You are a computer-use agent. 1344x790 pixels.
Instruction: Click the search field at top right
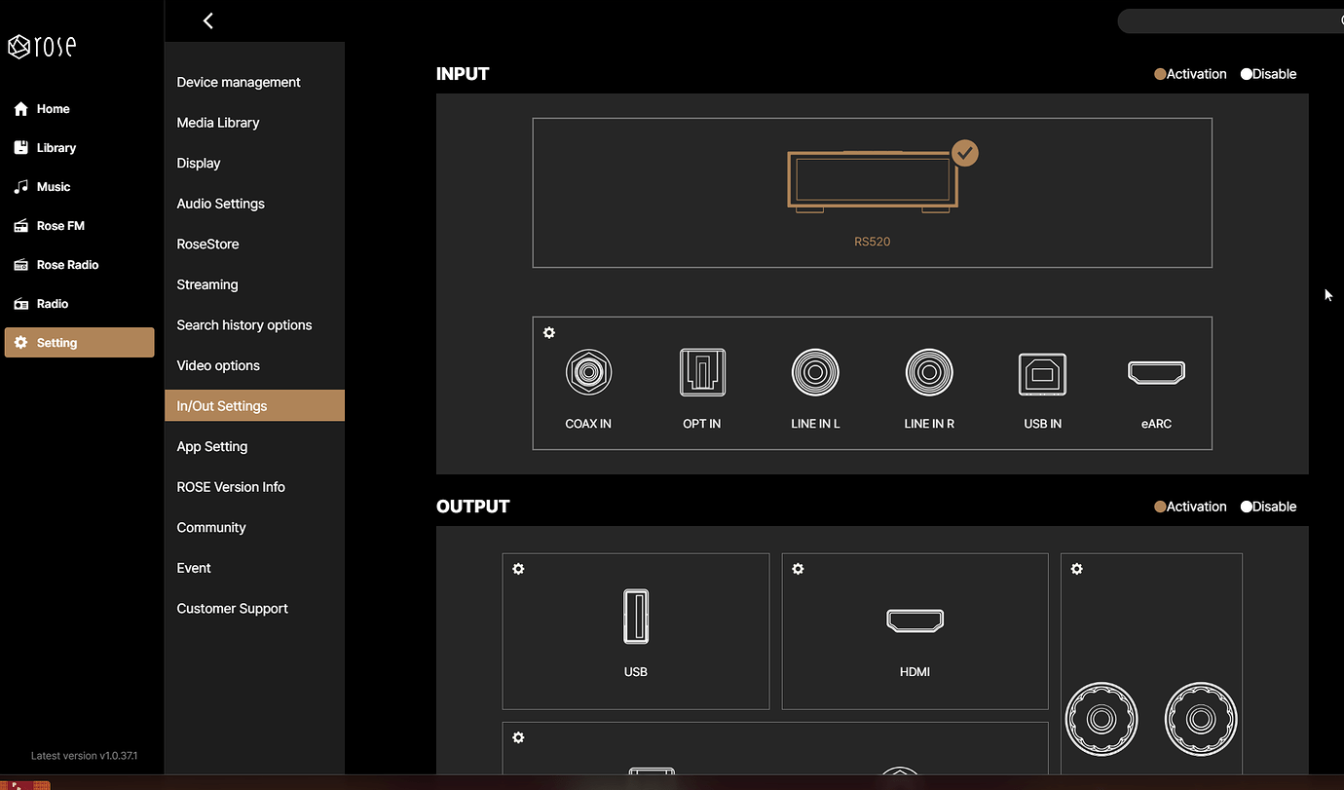coord(1230,21)
